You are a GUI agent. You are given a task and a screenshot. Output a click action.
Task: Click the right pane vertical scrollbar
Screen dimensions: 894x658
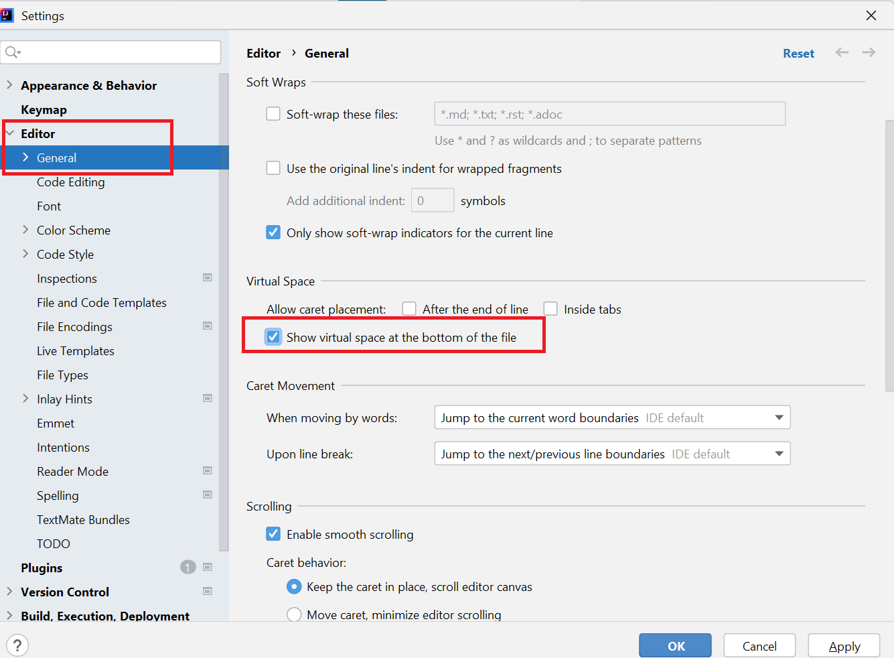tap(889, 255)
